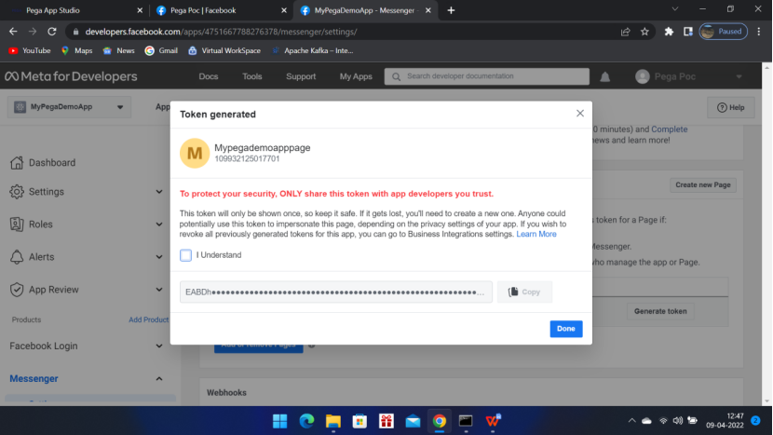Open the MyPegaDemoApp app selector dropdown
The image size is (773, 435).
(69, 107)
